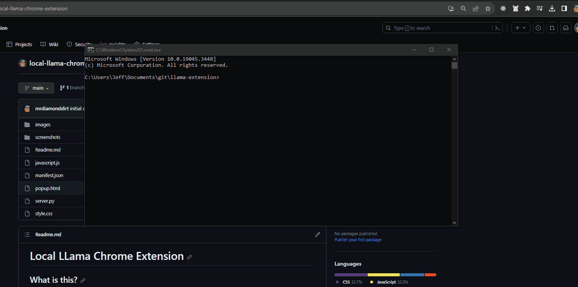
Task: Open the Chrome zoom indicator icon
Action: 463,8
